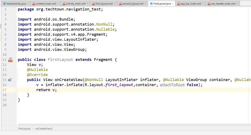251x135 pixels.
Task: Switch to the MainActivity.java tab
Action: point(16,3)
